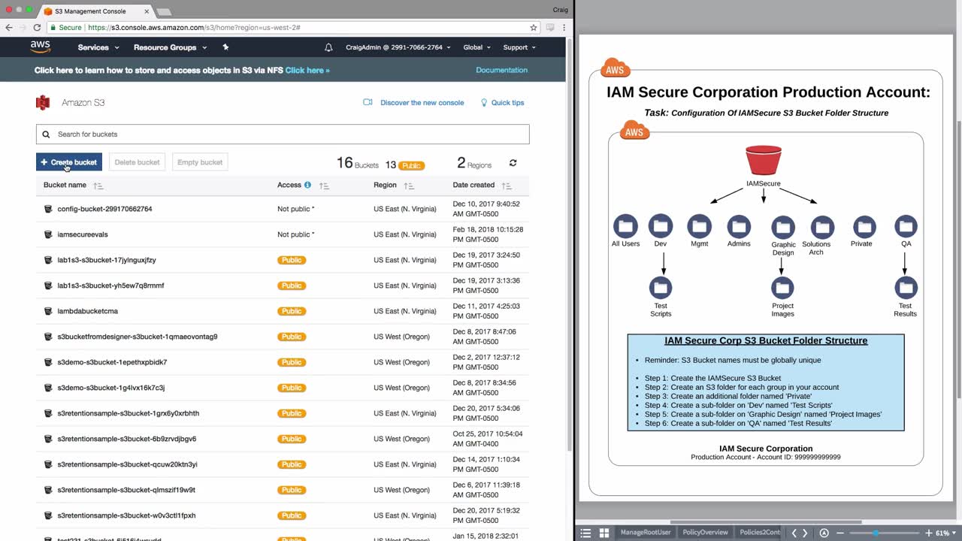Click the pin shortcuts icon in AWS navbar
962x541 pixels.
coord(225,47)
